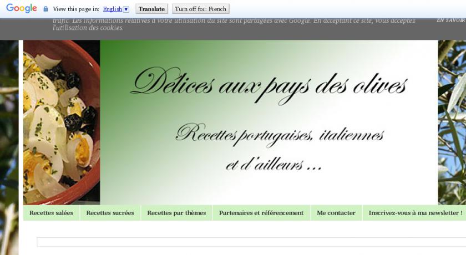This screenshot has height=255, width=466.
Task: Expand the language dropdown arrow
Action: (x=126, y=9)
